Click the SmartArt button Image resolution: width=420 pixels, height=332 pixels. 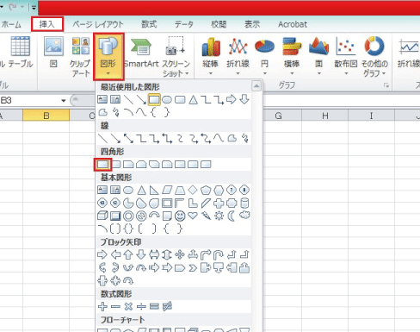[141, 53]
